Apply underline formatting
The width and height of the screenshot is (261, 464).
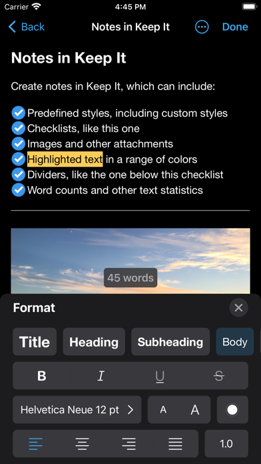click(160, 376)
